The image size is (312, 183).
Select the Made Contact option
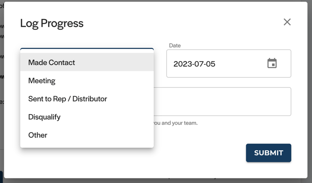coord(87,63)
